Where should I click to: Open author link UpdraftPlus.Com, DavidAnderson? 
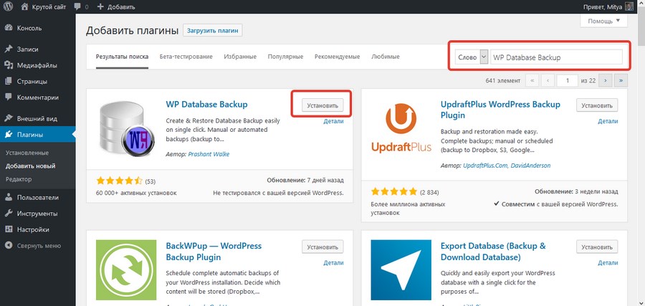[x=507, y=166]
